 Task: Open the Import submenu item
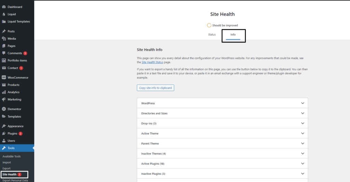pyautogui.click(x=7, y=162)
